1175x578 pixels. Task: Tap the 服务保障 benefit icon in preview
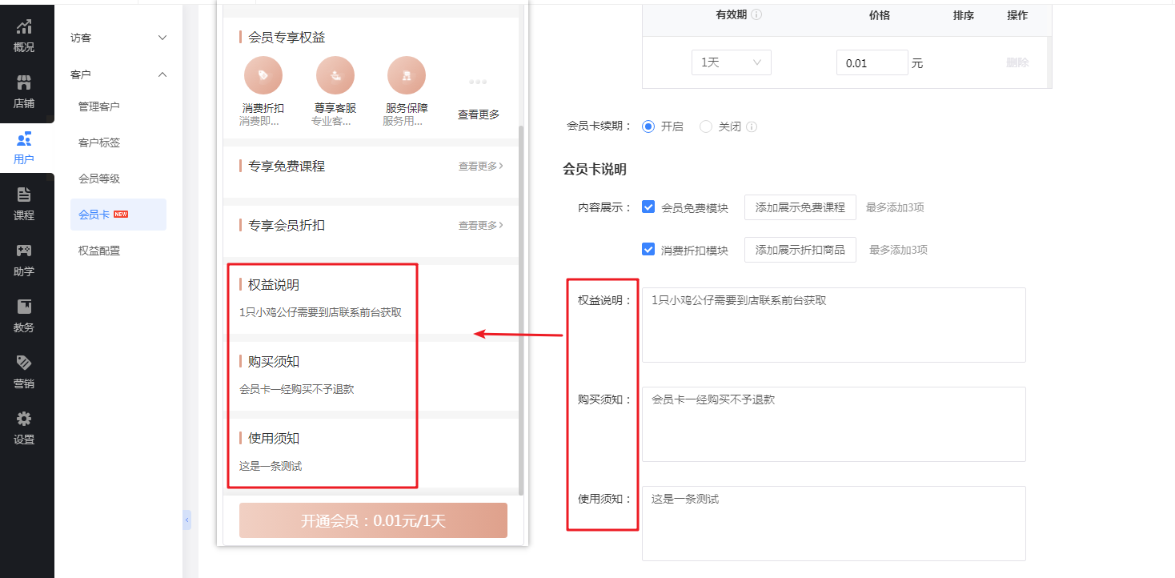tap(407, 76)
